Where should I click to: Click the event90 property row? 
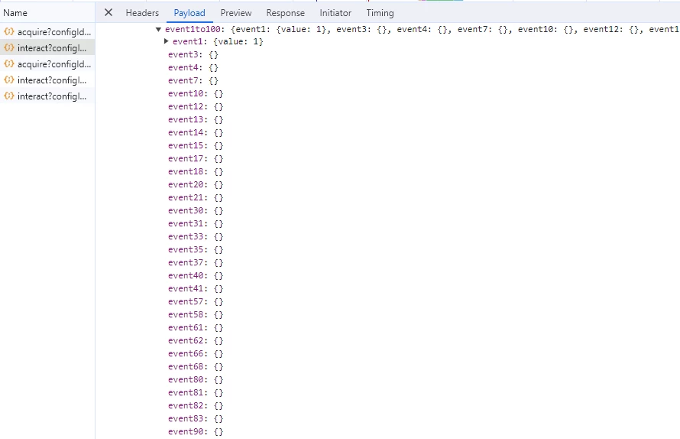[196, 432]
